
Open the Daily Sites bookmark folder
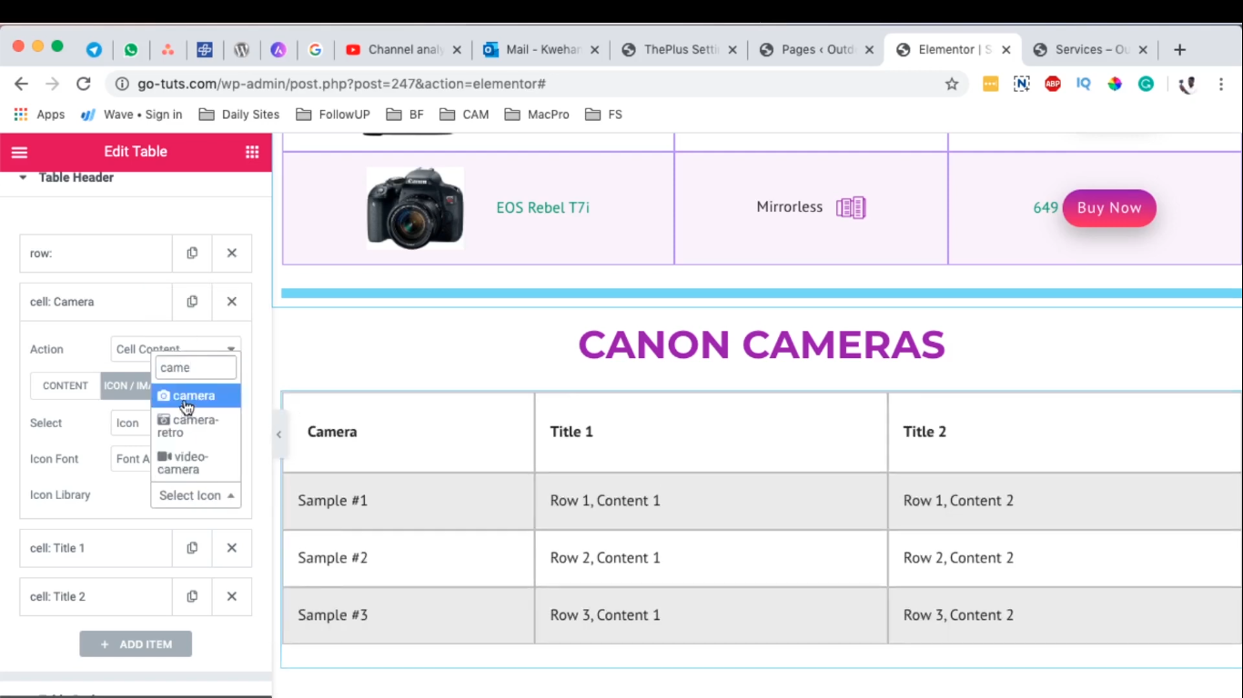coord(239,115)
